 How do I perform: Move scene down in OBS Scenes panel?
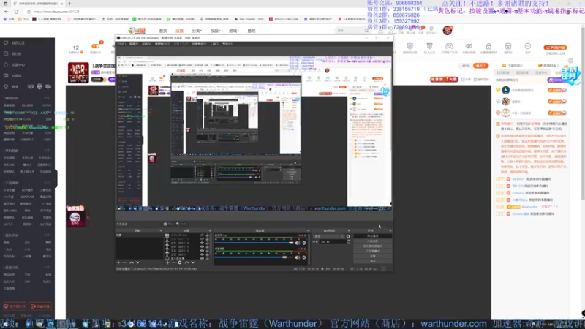point(137,262)
